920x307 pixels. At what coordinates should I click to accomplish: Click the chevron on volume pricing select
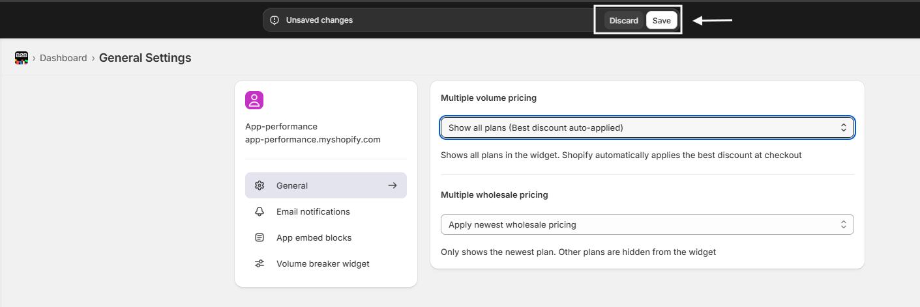coord(843,127)
